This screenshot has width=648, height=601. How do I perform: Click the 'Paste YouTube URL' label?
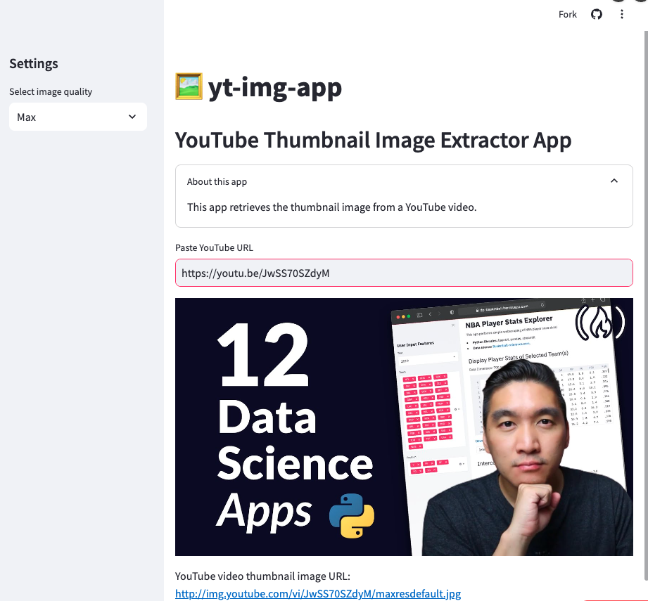(x=214, y=247)
